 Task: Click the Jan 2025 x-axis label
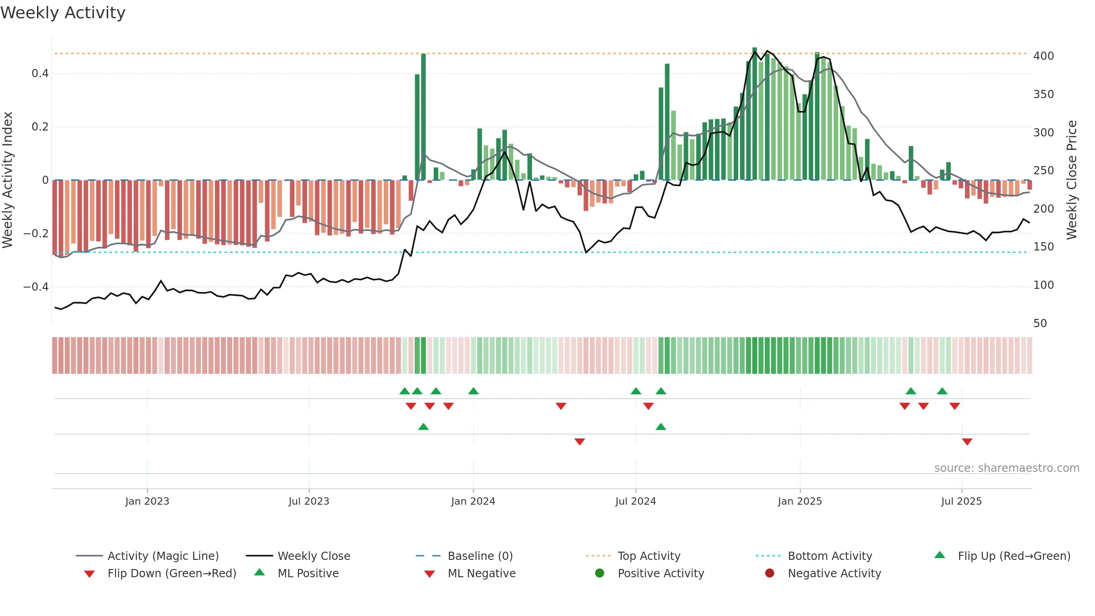coord(800,501)
